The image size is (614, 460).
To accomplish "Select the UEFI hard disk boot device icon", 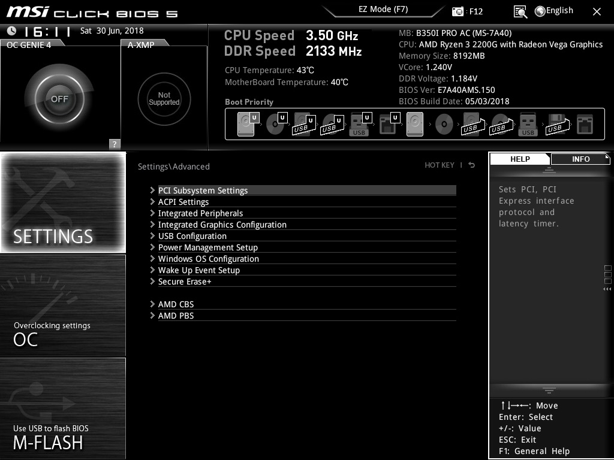I will 248,124.
